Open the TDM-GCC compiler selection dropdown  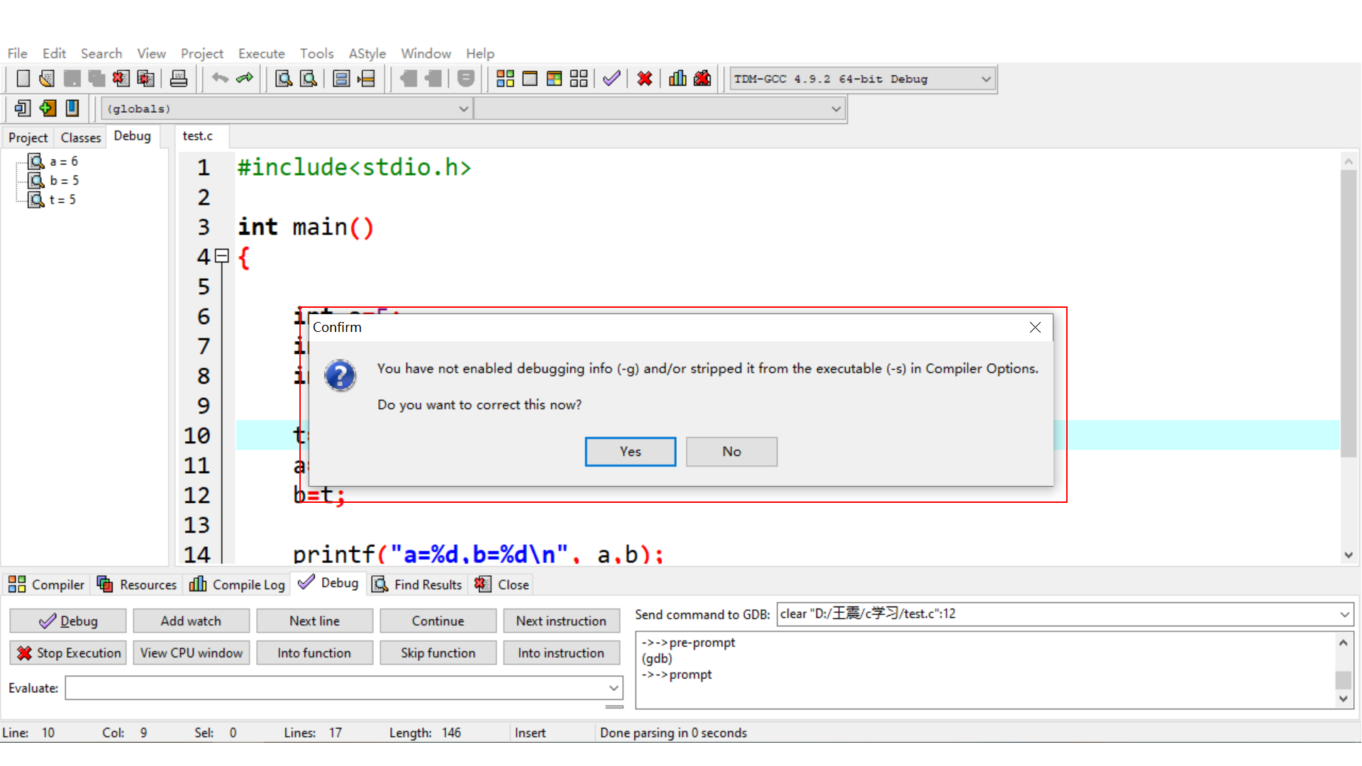coord(985,79)
